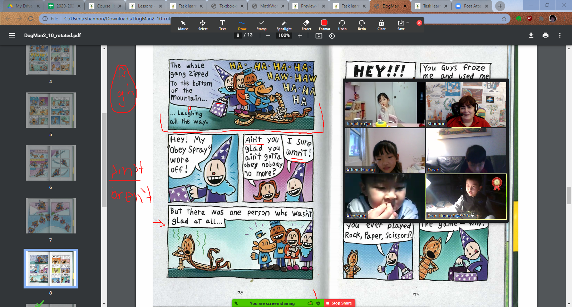572x307 pixels.
Task: Click the 100% zoom level field
Action: click(284, 35)
